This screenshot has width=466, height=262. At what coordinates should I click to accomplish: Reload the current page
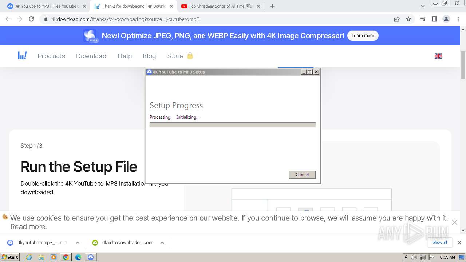click(31, 19)
